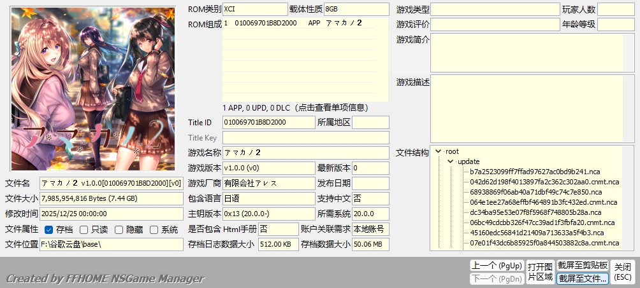Click the empty 游戏评价 field

coord(495,24)
